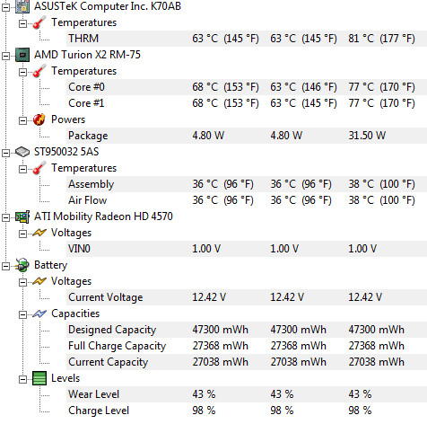The height and width of the screenshot is (424, 427).
Task: Click the blue Capacities graph icon
Action: pos(39,314)
